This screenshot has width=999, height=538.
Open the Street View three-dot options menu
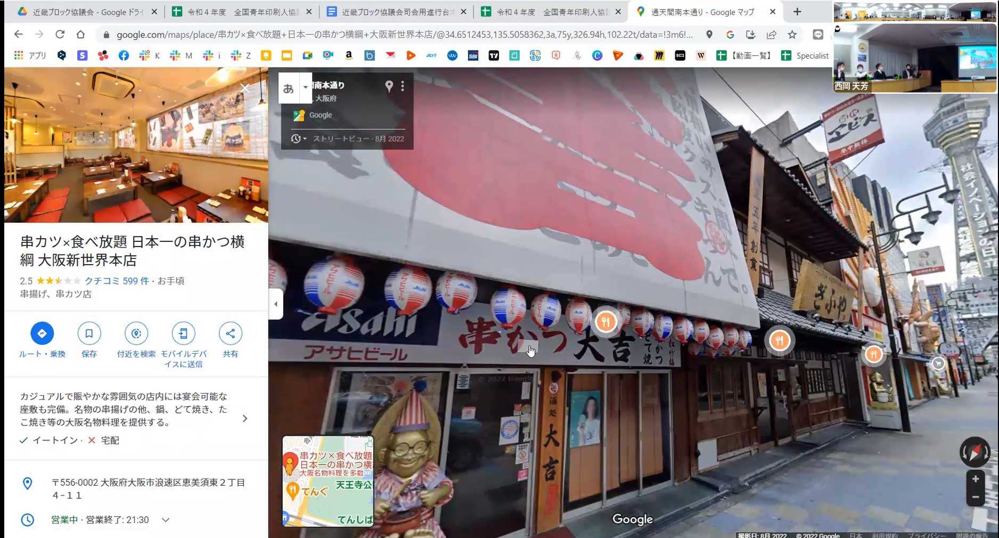point(403,86)
